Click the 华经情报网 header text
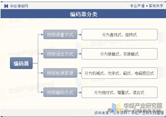 19,6
